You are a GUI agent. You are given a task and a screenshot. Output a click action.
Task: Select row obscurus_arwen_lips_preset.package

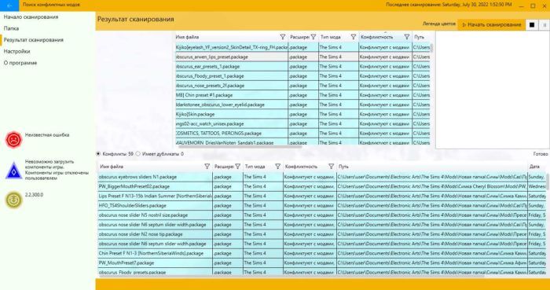pyautogui.click(x=302, y=57)
